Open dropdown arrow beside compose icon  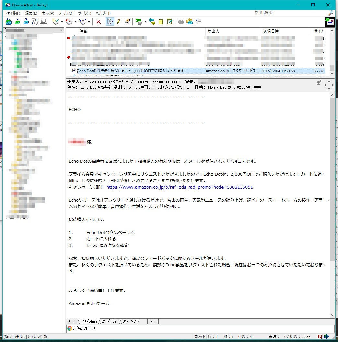pyautogui.click(x=62, y=22)
